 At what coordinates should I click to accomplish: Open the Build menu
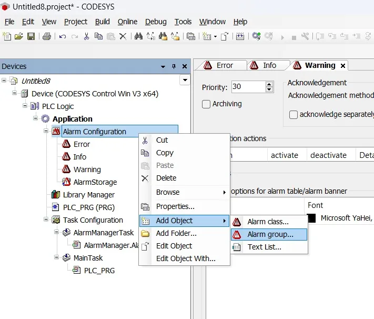pos(103,22)
